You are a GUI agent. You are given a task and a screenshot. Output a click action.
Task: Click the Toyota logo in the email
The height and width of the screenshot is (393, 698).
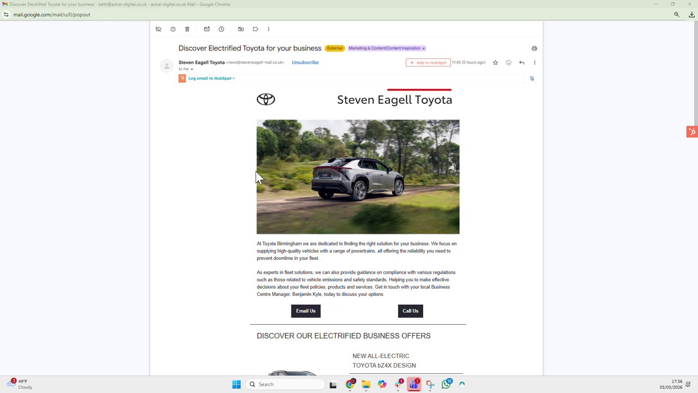tap(266, 99)
